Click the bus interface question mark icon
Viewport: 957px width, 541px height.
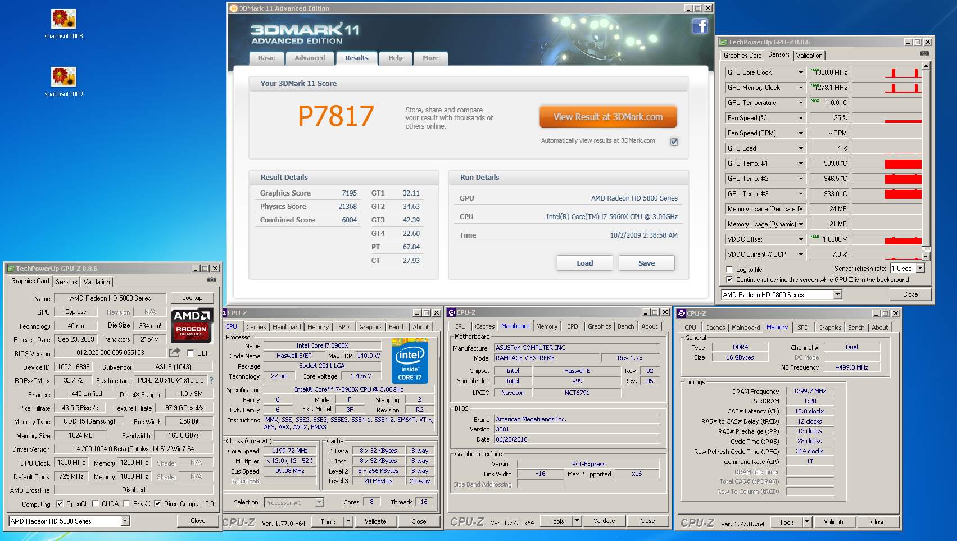tap(211, 380)
